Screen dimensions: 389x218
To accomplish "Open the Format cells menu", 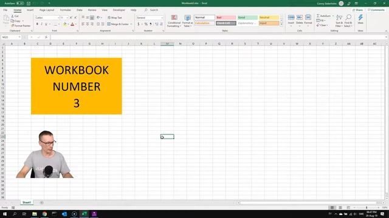I will (x=308, y=20).
